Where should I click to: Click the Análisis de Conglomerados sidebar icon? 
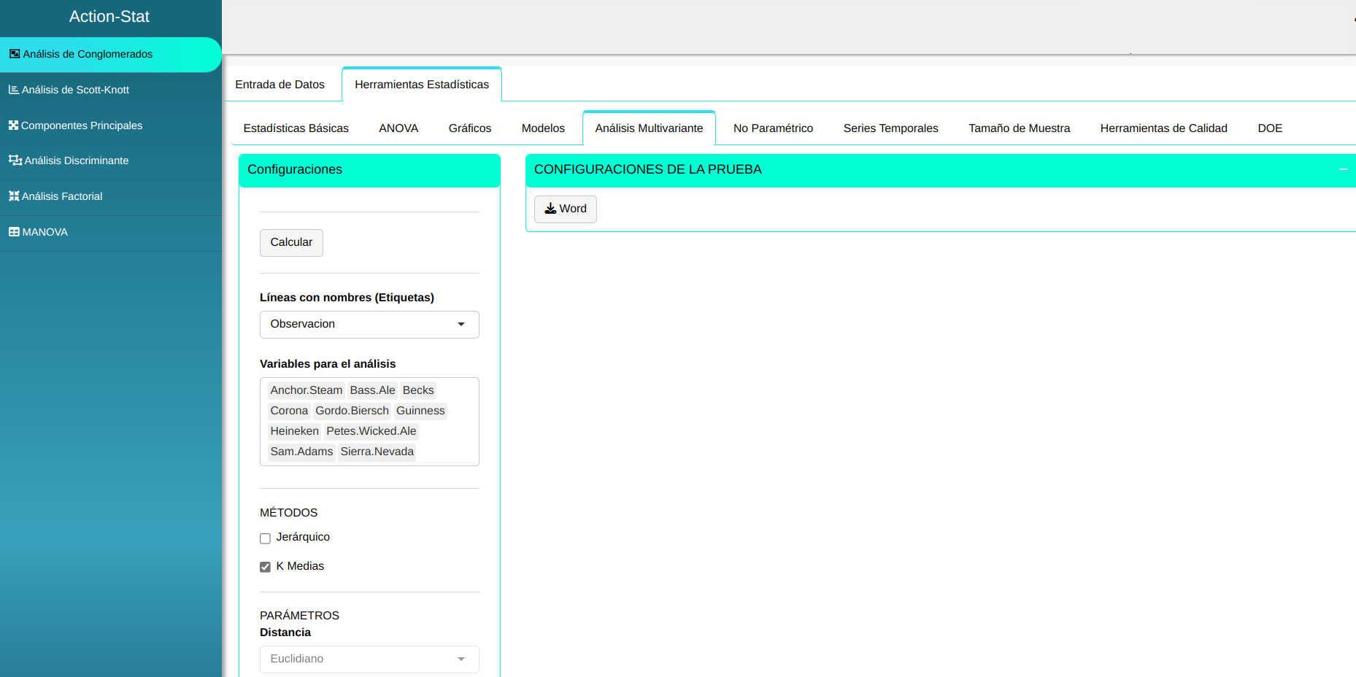(x=14, y=54)
